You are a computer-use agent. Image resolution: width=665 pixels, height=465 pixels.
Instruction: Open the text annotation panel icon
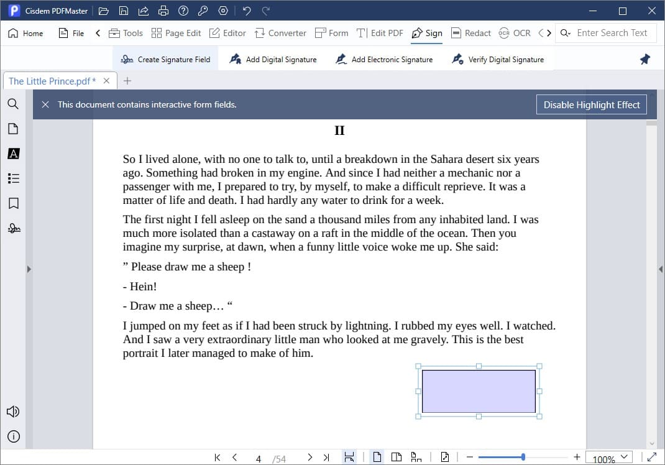tap(13, 154)
